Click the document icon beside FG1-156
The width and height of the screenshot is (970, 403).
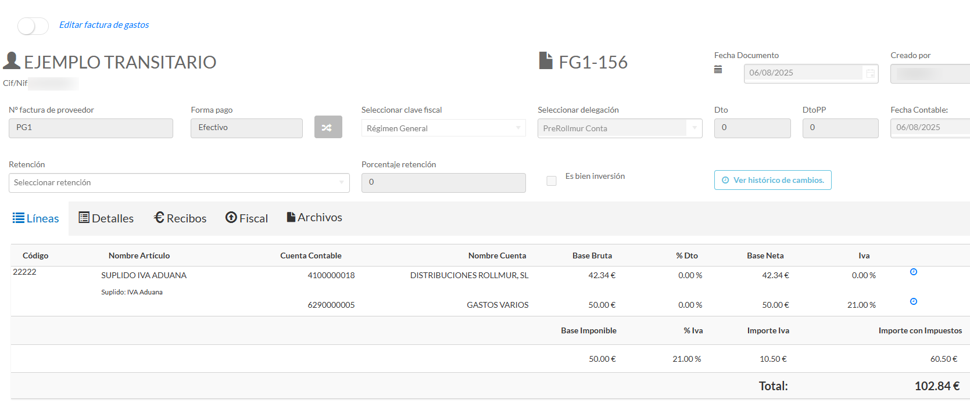click(546, 61)
